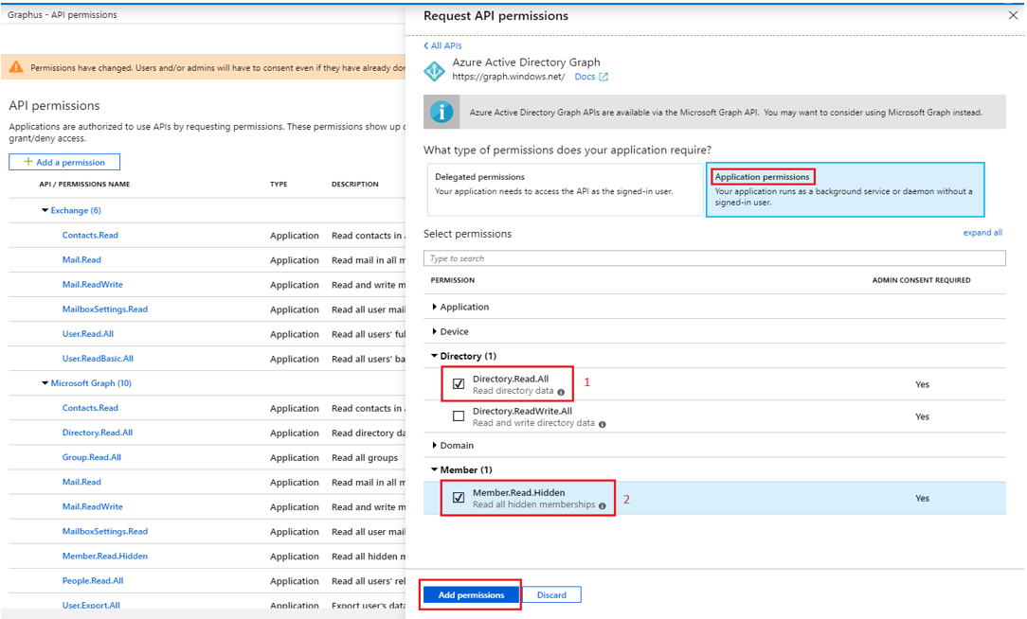Click the plus icon on Add a permission

click(x=28, y=162)
